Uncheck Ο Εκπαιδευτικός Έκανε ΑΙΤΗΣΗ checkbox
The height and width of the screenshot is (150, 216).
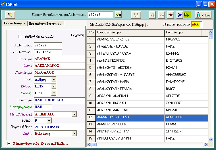(x=9, y=143)
